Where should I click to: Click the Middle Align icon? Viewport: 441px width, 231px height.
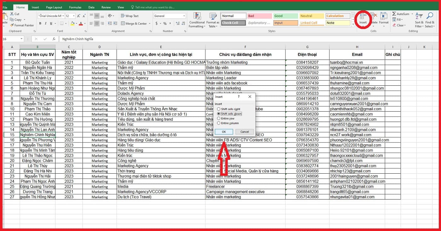(x=97, y=16)
